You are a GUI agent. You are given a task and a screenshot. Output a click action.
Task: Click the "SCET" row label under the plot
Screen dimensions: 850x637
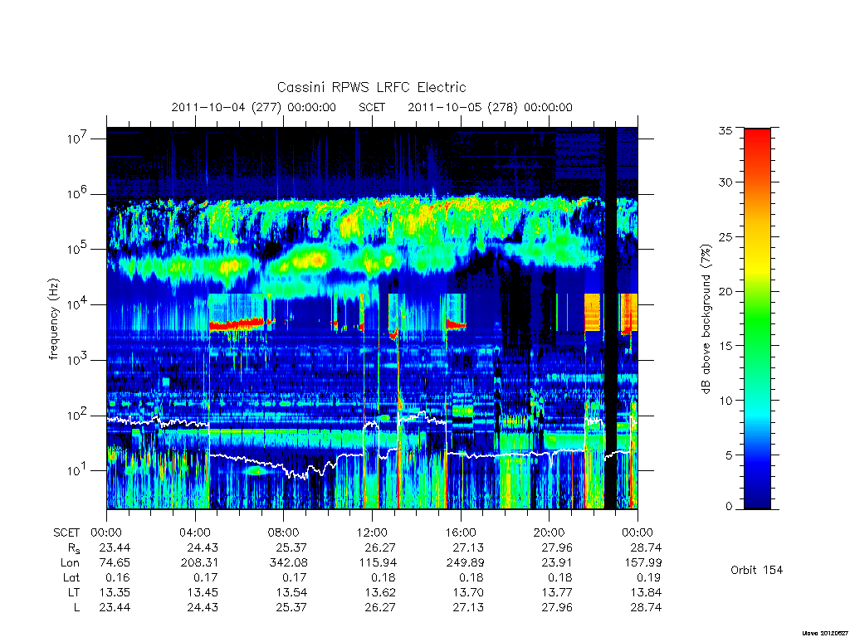[66, 532]
